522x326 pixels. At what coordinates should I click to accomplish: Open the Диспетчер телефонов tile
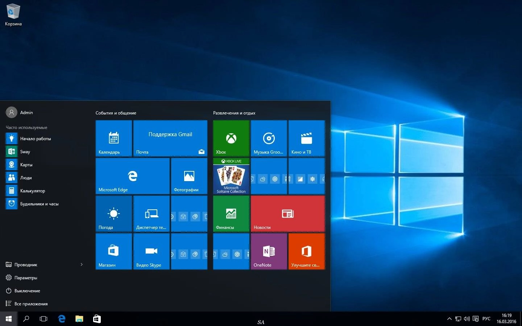(x=152, y=214)
